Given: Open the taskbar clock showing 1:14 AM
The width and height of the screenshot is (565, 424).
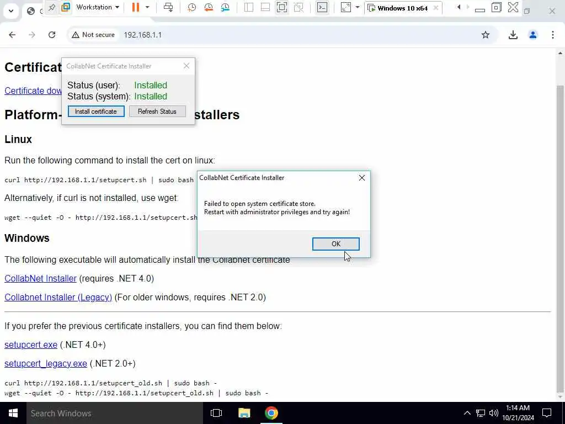Looking at the screenshot, I should click(x=518, y=413).
